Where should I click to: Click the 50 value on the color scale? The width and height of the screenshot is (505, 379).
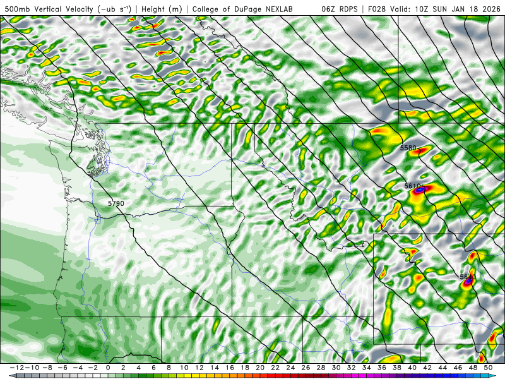[488, 368]
